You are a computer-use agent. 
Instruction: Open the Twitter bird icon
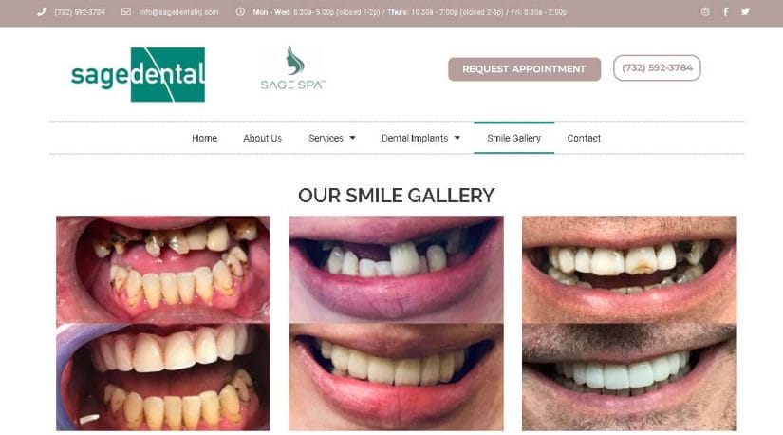pos(745,11)
